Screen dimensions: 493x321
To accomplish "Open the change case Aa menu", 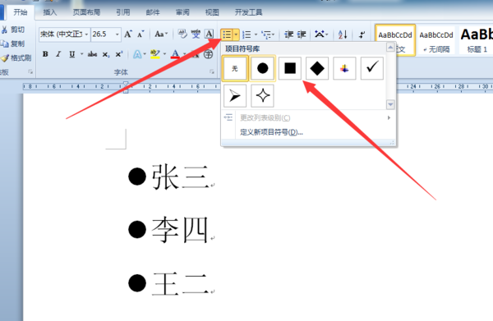I will [x=161, y=34].
